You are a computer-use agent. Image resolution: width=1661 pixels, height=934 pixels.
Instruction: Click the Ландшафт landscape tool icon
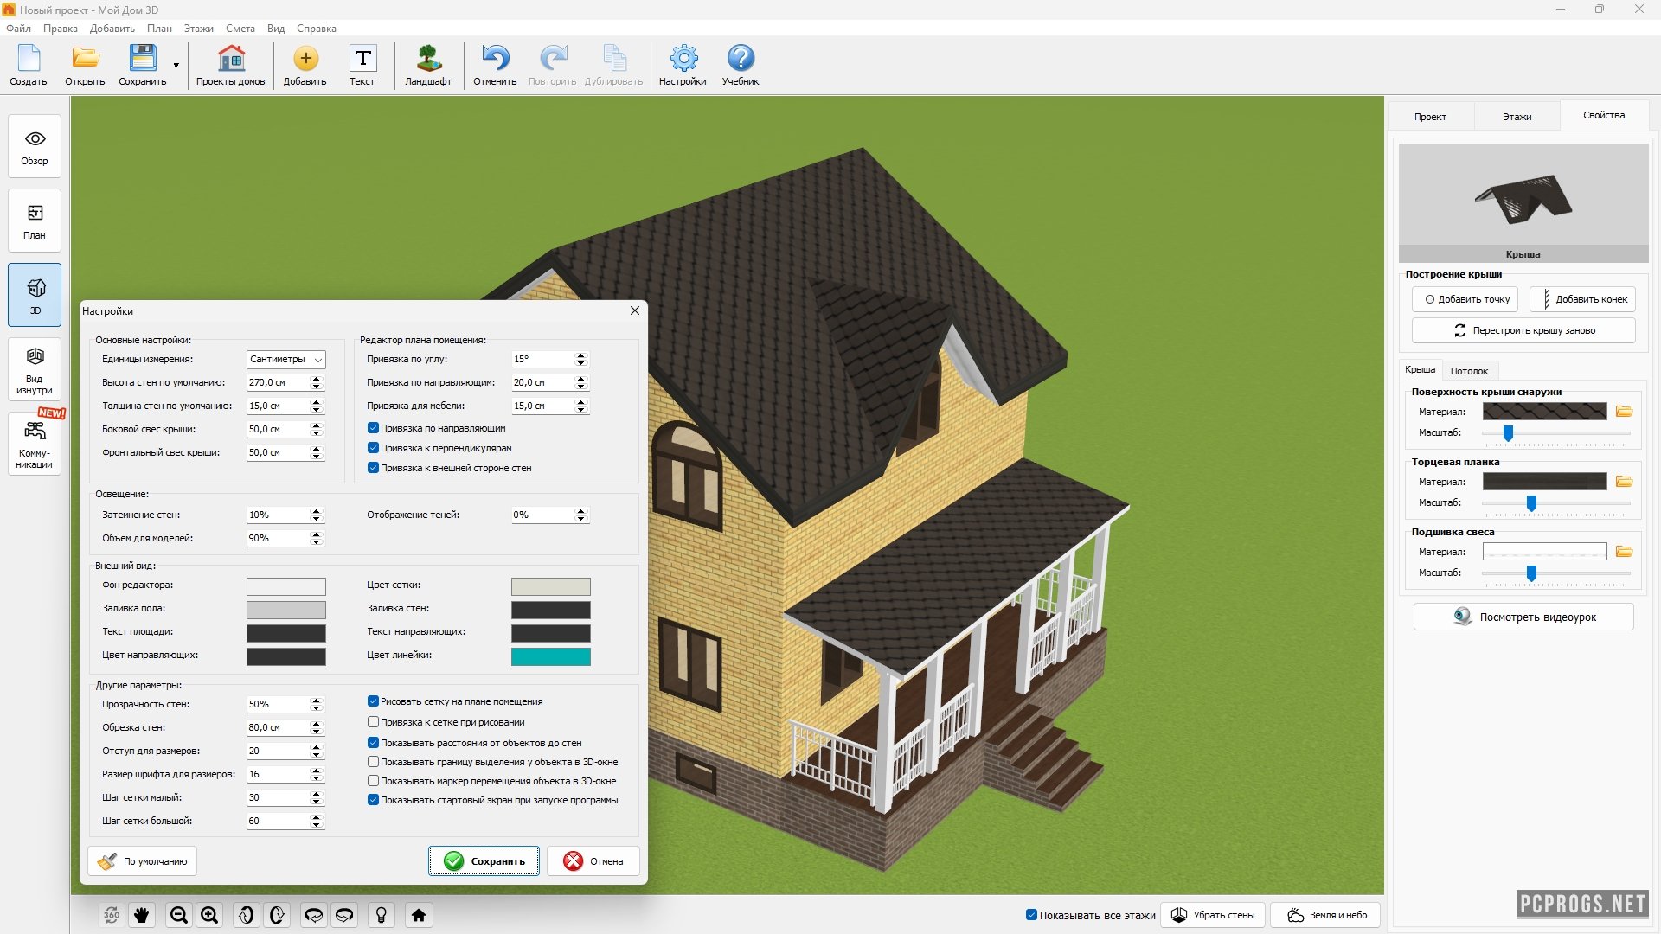[428, 59]
